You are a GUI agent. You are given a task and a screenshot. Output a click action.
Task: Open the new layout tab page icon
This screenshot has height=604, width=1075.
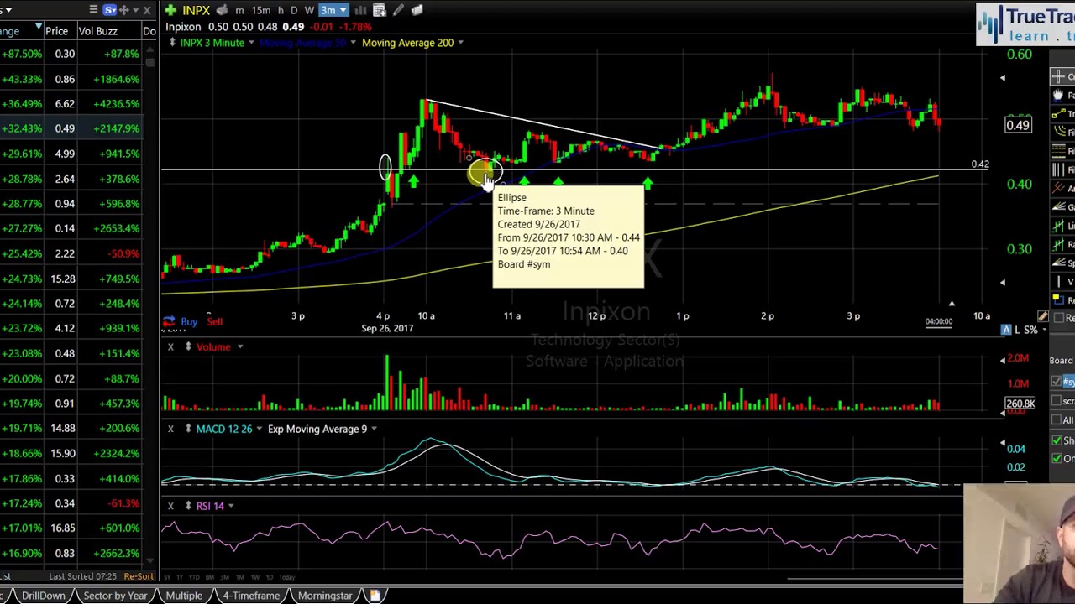[375, 596]
